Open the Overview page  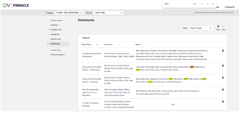tap(54, 25)
